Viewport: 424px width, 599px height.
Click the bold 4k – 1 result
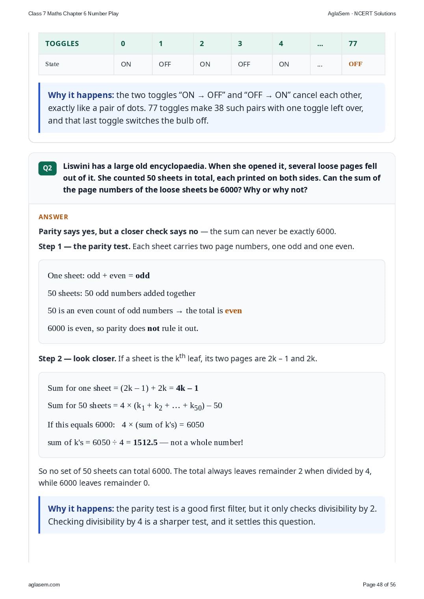(x=187, y=388)
